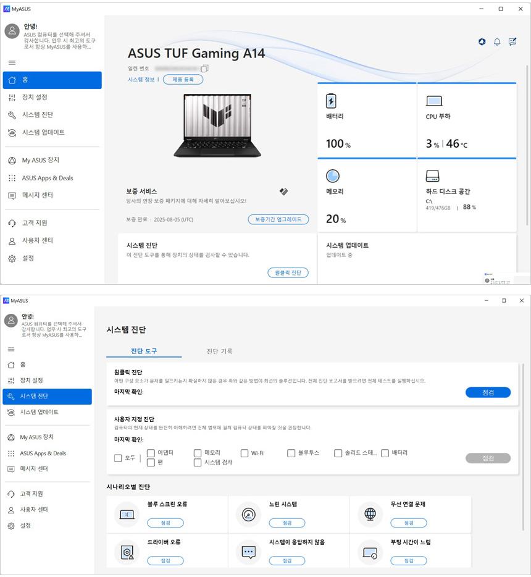Click the 배터리 charging icon
Viewport: 531px width, 577px height.
point(331,101)
